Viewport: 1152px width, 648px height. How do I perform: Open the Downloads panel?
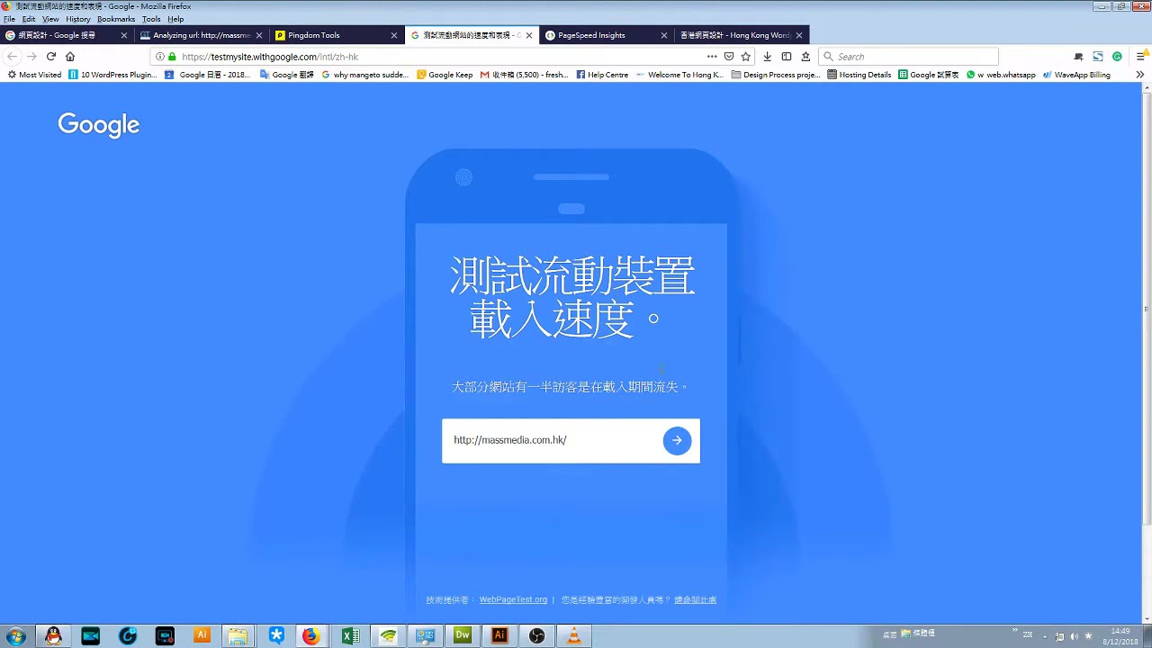point(767,57)
